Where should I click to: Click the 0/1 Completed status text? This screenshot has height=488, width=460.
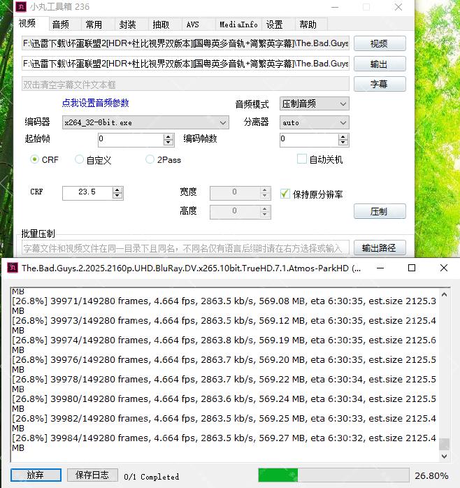pos(151,477)
